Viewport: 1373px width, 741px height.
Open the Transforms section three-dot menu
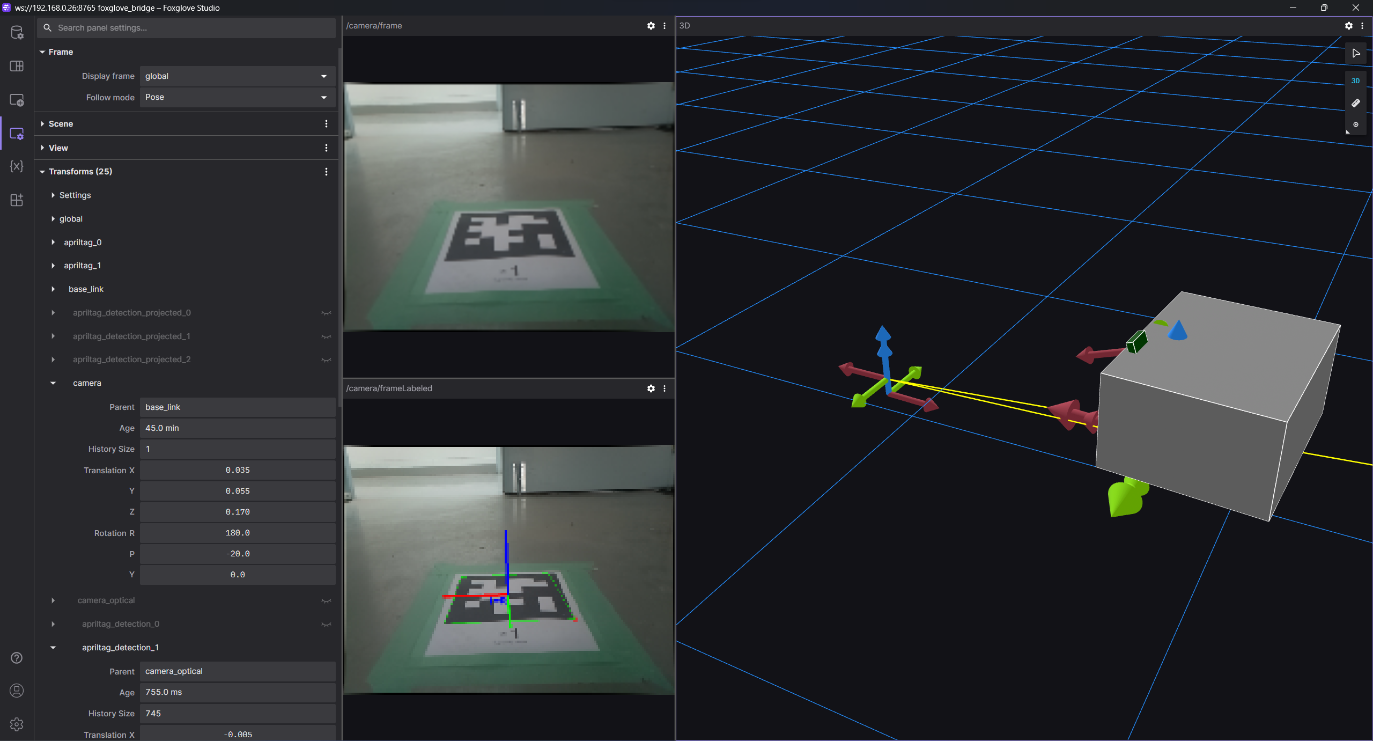(x=326, y=172)
